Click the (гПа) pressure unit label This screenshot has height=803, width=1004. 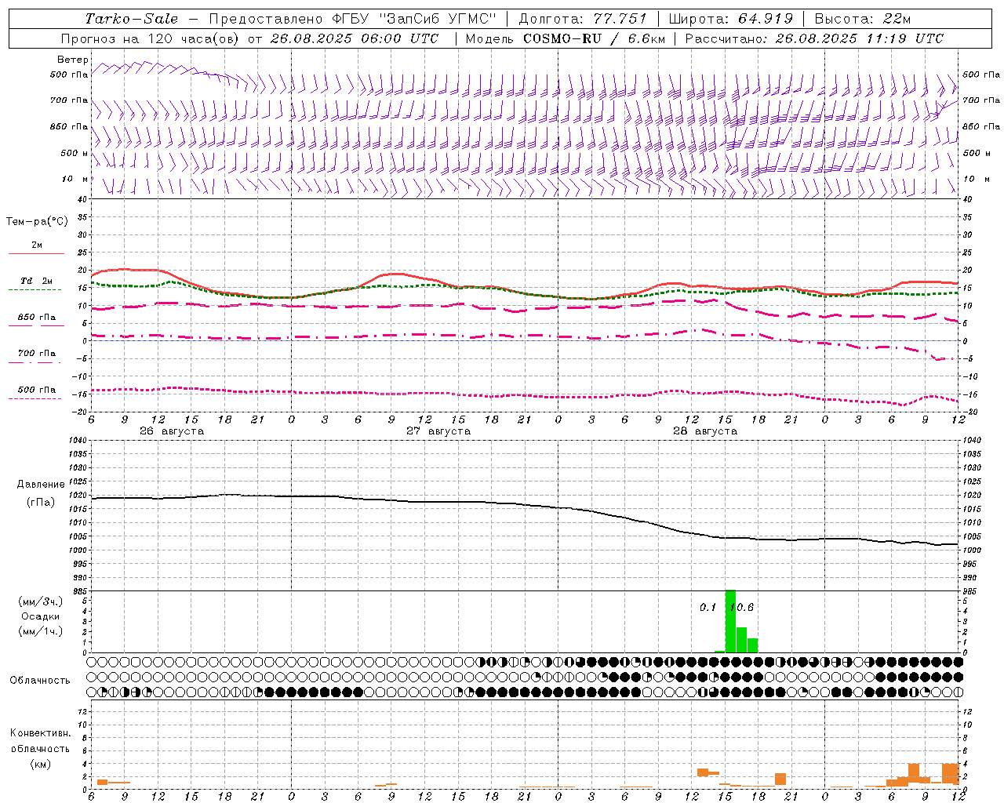(41, 502)
